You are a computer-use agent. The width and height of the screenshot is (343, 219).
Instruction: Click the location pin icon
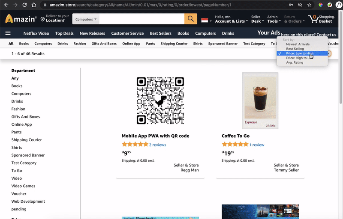[42, 19]
